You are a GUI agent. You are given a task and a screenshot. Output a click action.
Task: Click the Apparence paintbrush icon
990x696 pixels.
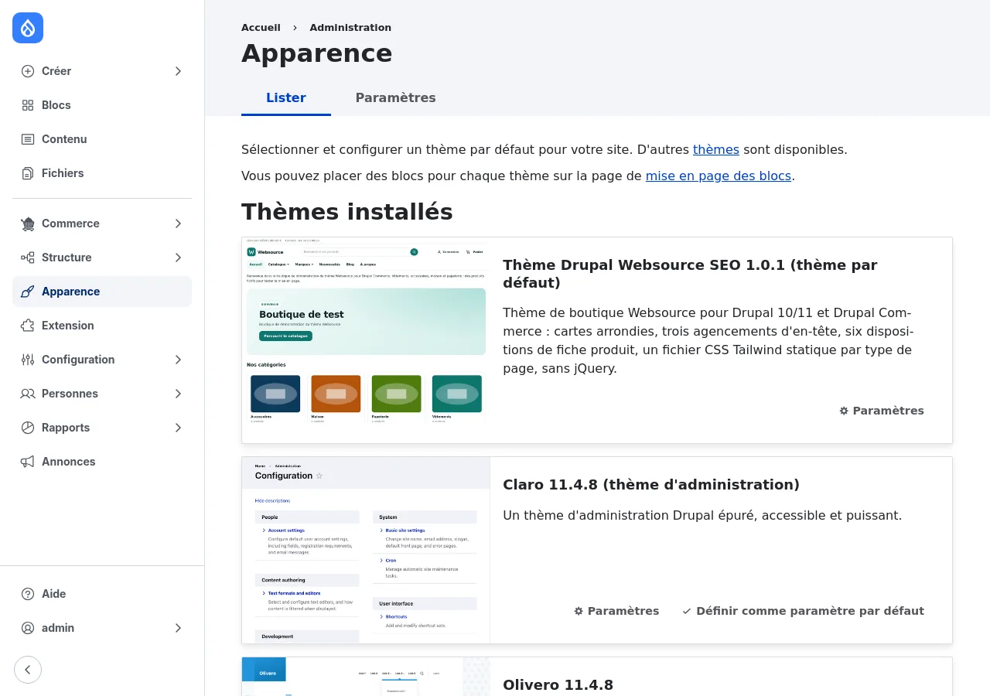tap(28, 292)
